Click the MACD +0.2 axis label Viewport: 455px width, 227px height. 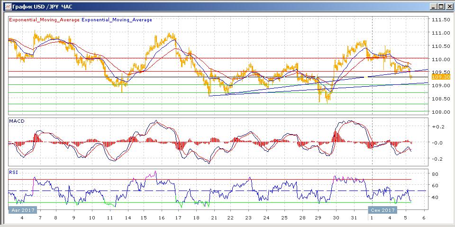pos(437,127)
